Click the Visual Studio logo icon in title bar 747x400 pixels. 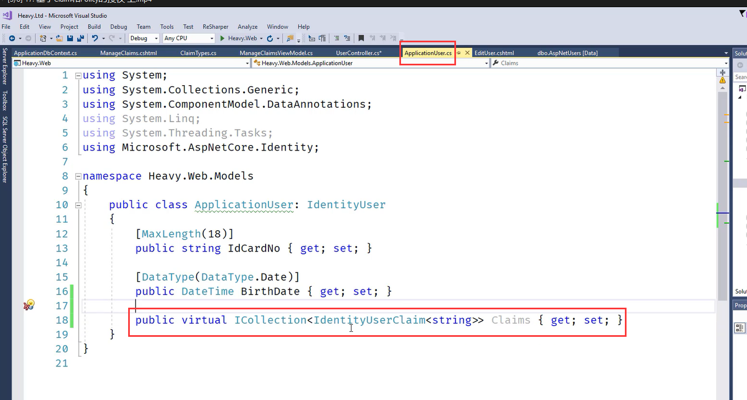7,15
